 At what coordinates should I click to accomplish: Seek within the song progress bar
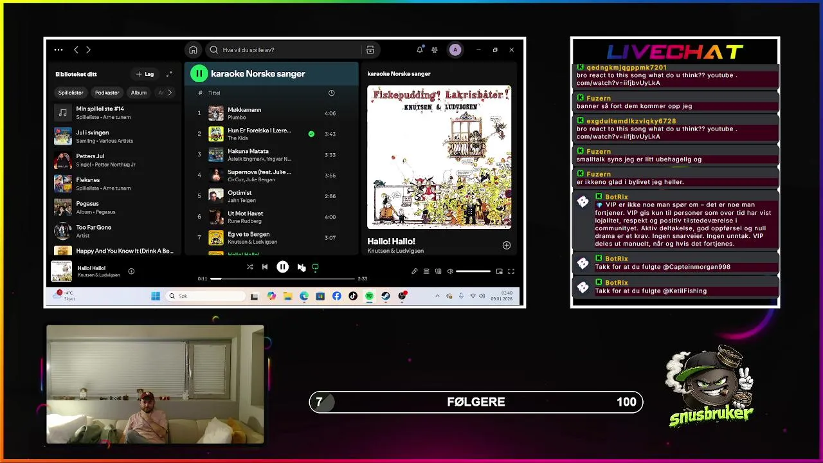tap(282, 278)
